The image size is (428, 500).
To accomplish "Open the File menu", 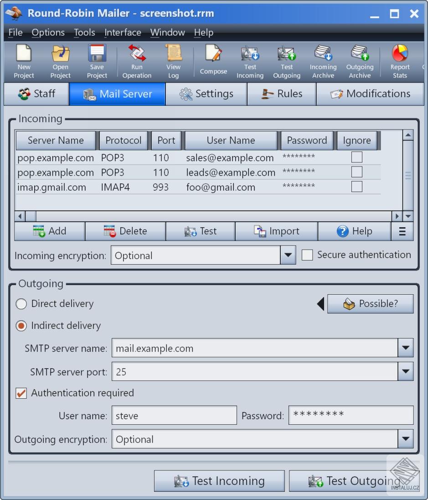I will (x=15, y=32).
